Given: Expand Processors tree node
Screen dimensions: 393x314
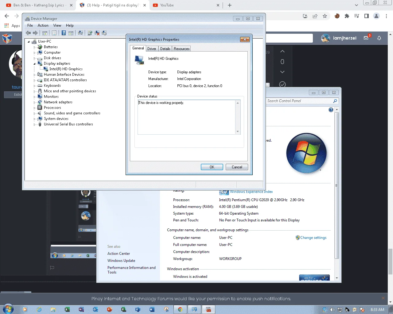Looking at the screenshot, I should (34, 108).
